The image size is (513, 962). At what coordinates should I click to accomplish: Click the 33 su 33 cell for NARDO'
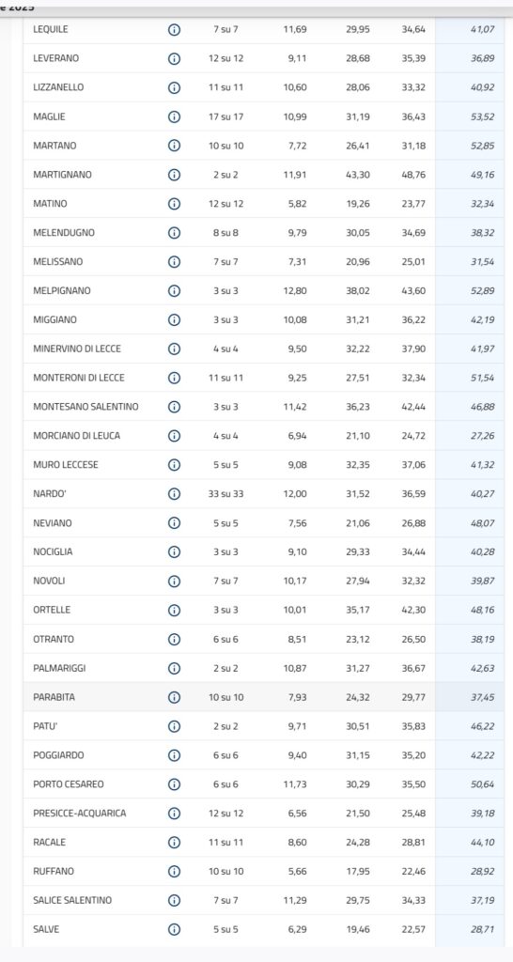click(x=225, y=494)
